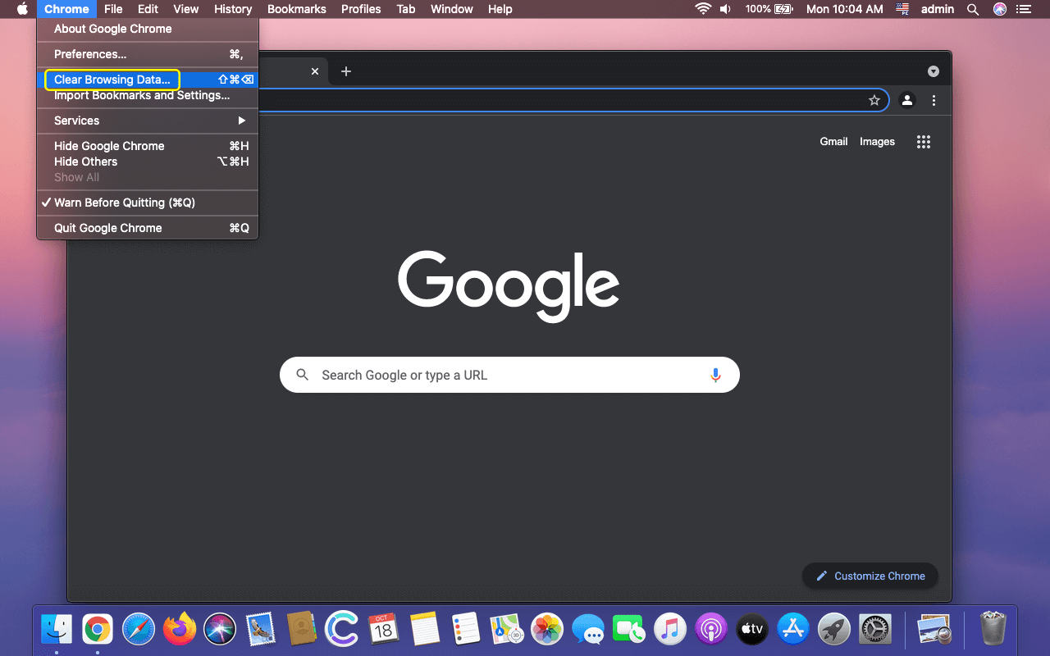Open the Google apps grid launcher

pyautogui.click(x=923, y=141)
